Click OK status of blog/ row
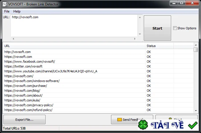 [x=149, y=91]
